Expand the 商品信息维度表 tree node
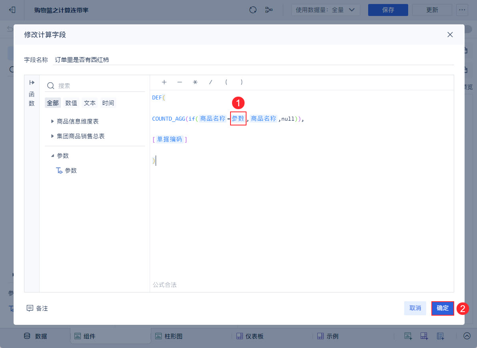This screenshot has height=348, width=477. pyautogui.click(x=52, y=121)
